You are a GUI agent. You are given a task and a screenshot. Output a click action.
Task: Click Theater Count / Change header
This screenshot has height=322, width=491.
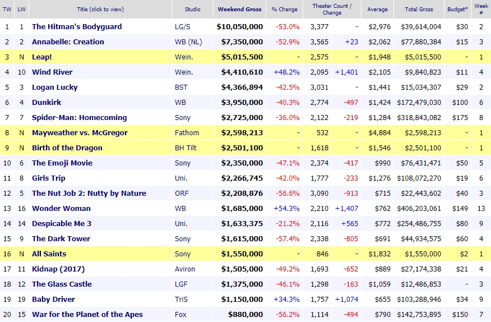[332, 9]
